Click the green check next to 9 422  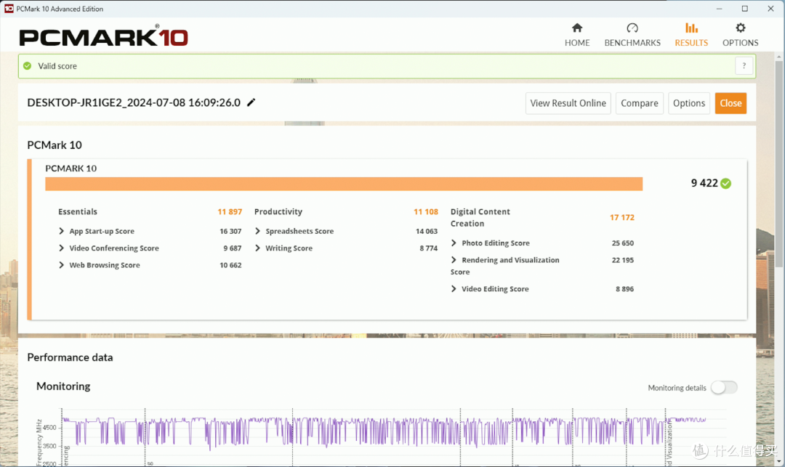pyautogui.click(x=726, y=184)
